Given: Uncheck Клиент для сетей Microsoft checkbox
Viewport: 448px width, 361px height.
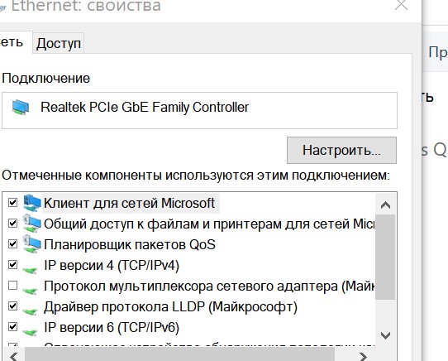Looking at the screenshot, I should click(13, 203).
